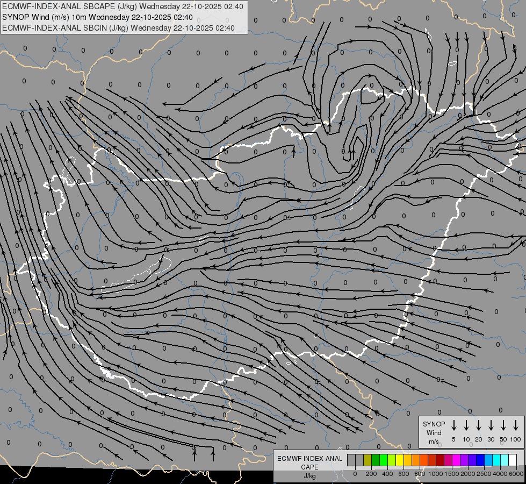
Task: Click the 10 m/s wind arrow in legend
Action: point(466,425)
